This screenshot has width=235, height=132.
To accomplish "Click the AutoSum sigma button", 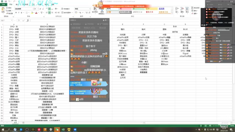I will (195, 8).
